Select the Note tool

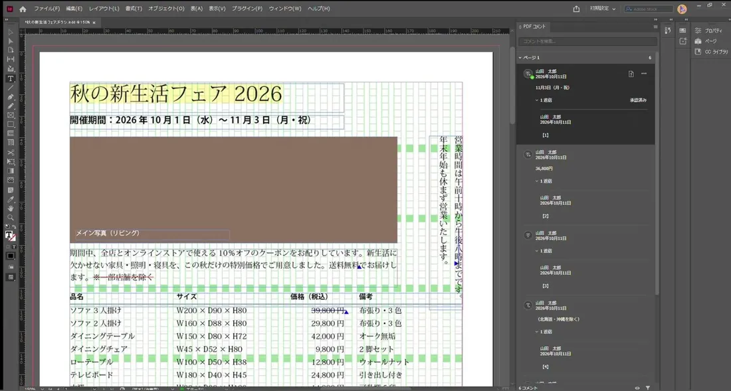[x=11, y=190]
